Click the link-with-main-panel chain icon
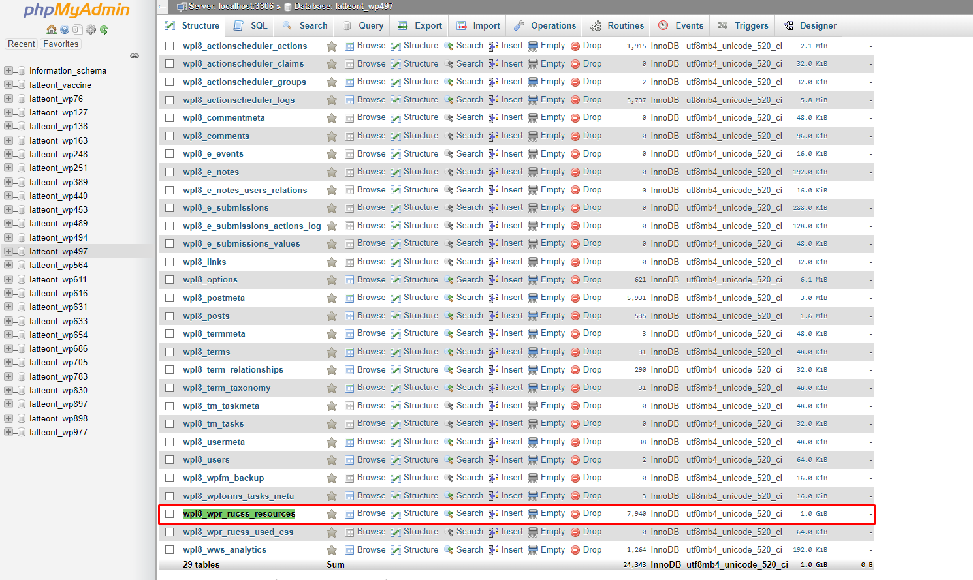The height and width of the screenshot is (580, 973). (135, 56)
